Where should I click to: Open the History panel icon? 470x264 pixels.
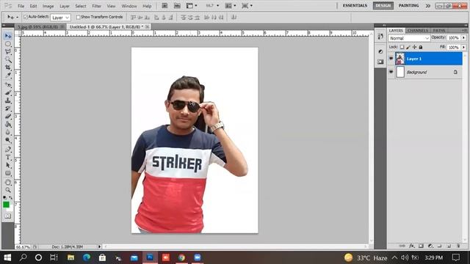[x=380, y=37]
